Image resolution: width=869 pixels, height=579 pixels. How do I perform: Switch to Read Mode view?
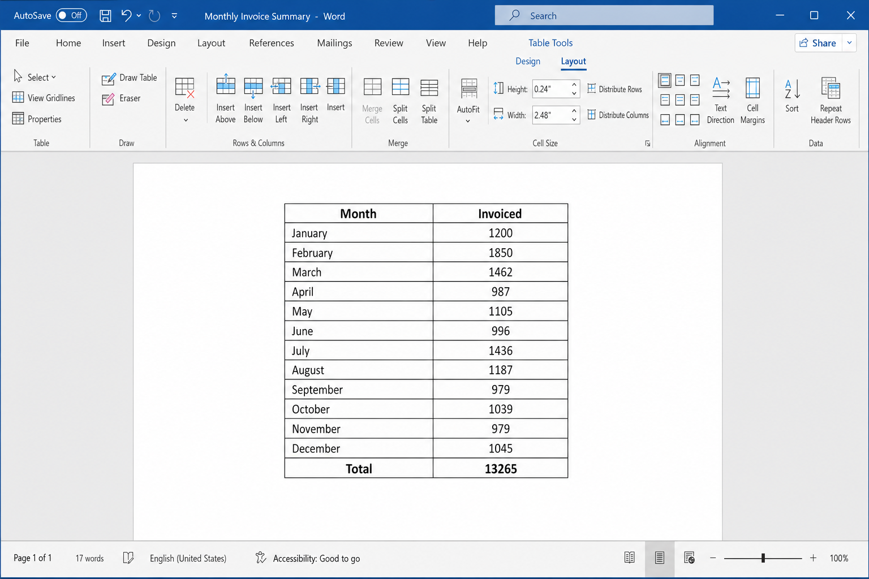coord(629,558)
